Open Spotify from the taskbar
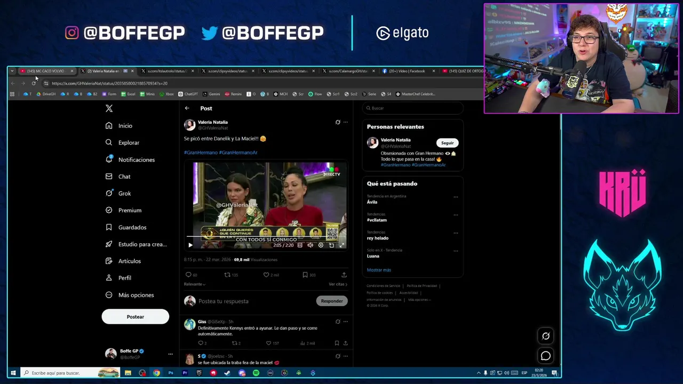Screen dimensions: 683x384 pyautogui.click(x=256, y=373)
